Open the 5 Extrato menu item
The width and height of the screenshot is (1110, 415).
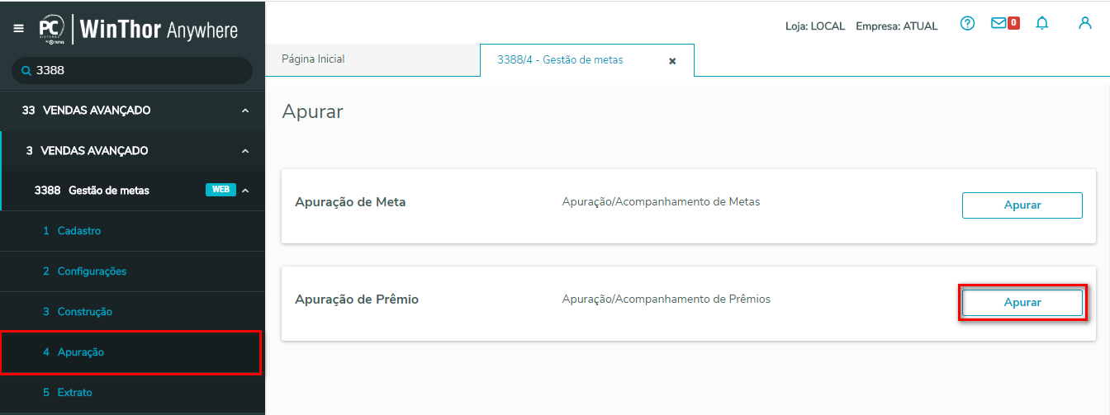point(74,393)
